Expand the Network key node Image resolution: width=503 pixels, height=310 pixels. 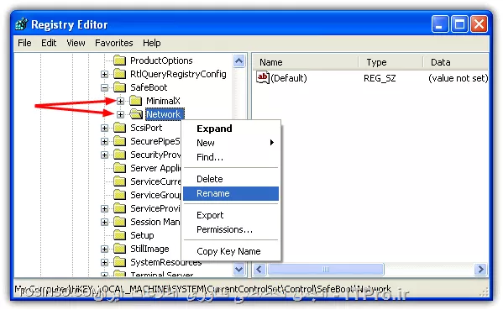120,114
